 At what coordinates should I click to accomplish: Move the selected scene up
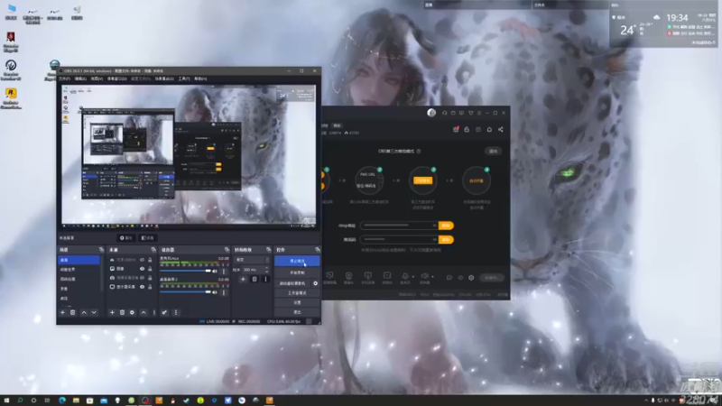(x=84, y=312)
